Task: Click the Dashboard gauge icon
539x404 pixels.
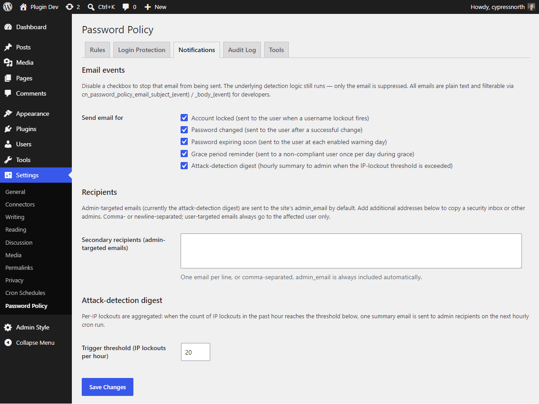Action: (8, 27)
